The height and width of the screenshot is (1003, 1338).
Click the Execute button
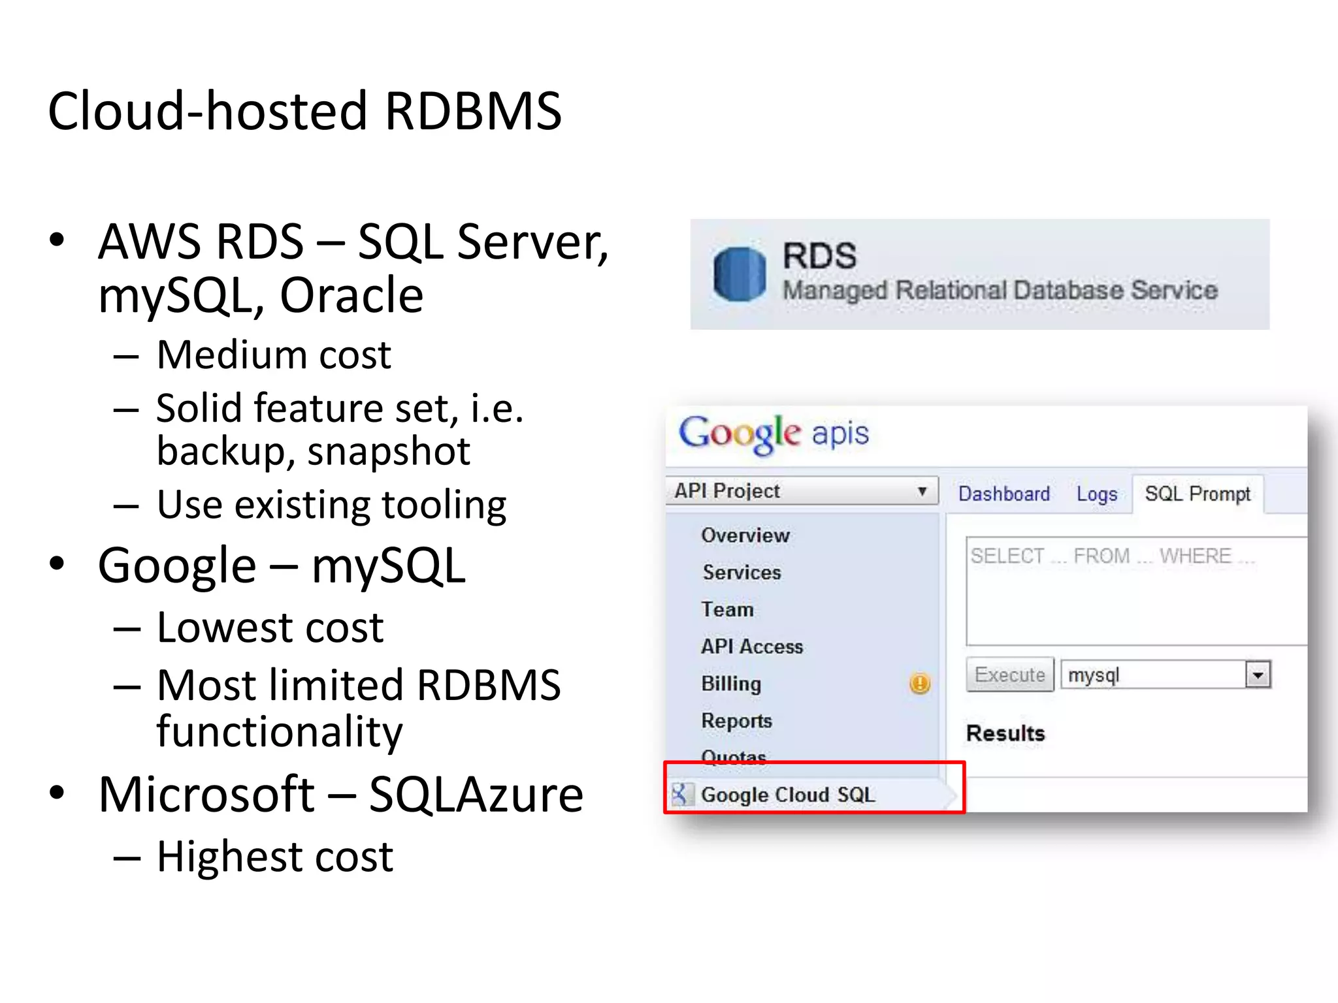[1010, 675]
